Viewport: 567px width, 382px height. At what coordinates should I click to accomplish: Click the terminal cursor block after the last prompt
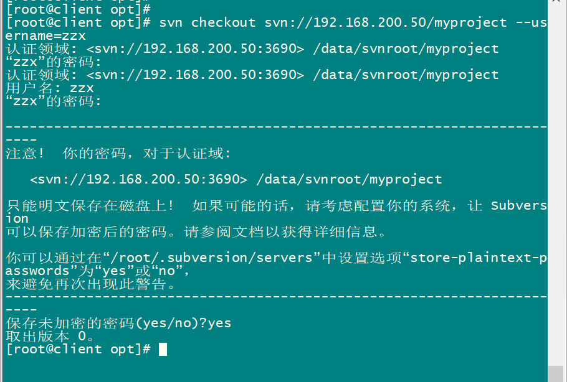coord(163,349)
